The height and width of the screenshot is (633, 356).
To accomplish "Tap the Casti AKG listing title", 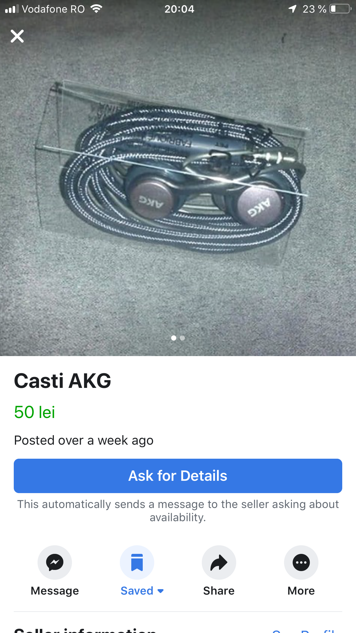I will pos(62,381).
